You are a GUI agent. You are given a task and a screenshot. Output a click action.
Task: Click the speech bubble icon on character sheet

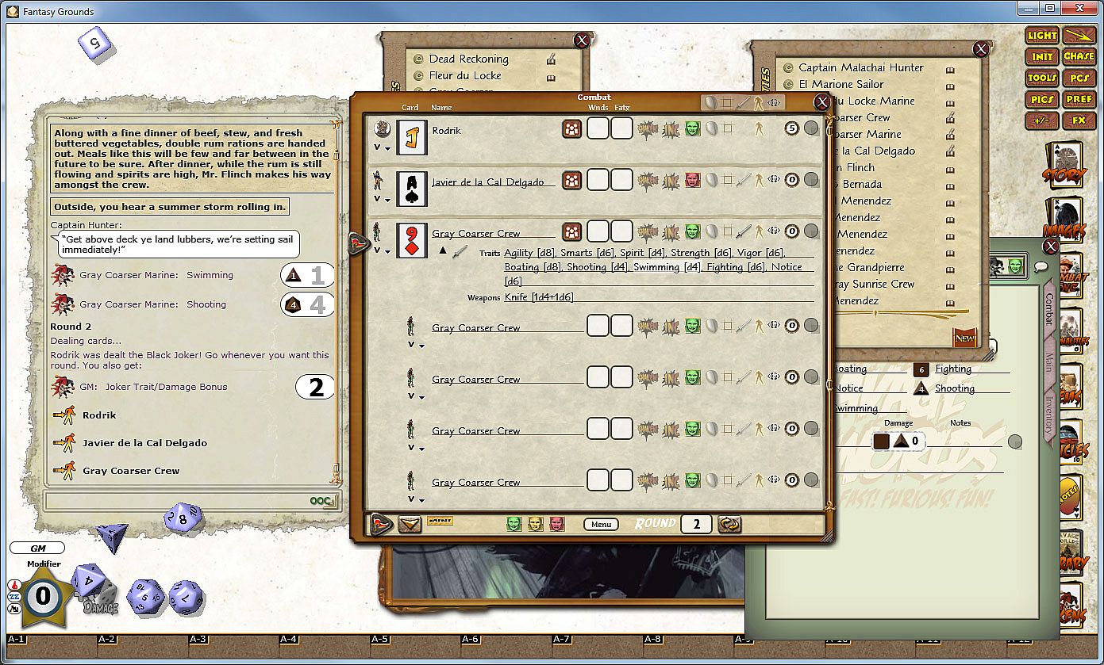(x=1040, y=266)
